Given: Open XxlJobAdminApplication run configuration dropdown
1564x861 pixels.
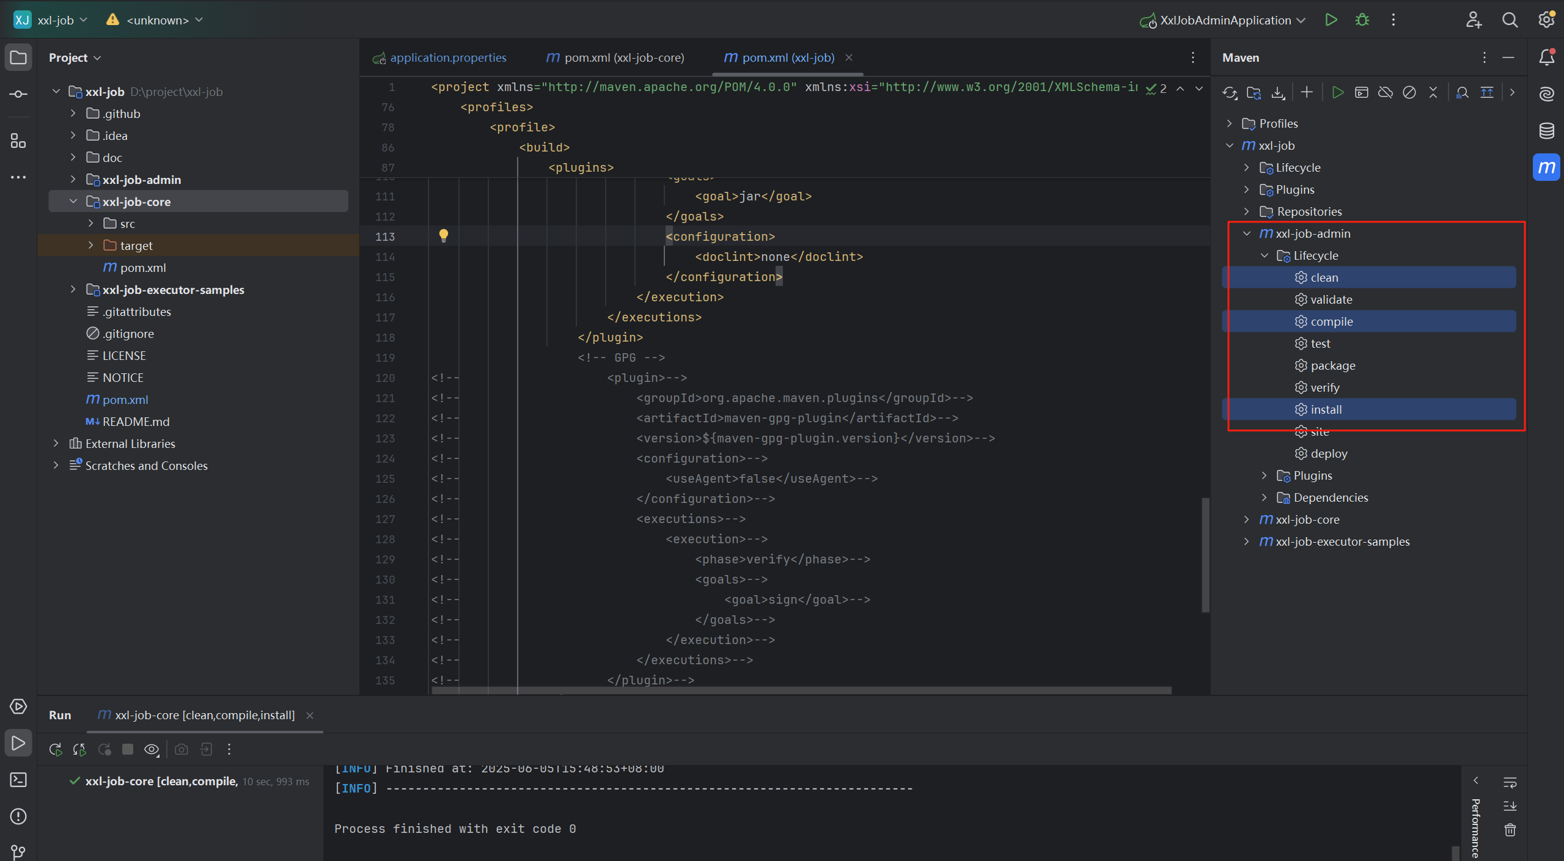Looking at the screenshot, I should 1224,20.
